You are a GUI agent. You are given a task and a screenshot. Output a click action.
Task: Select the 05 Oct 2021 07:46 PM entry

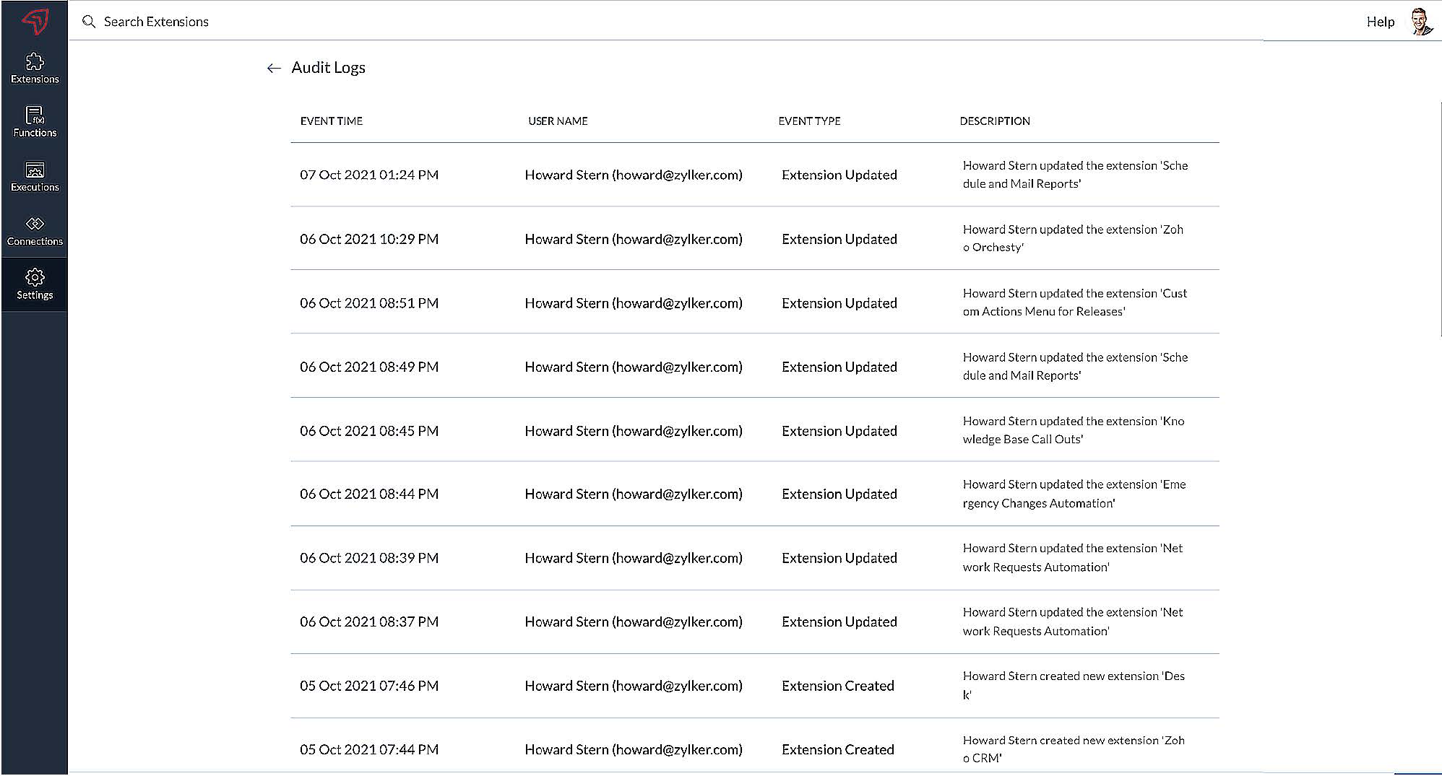click(755, 686)
